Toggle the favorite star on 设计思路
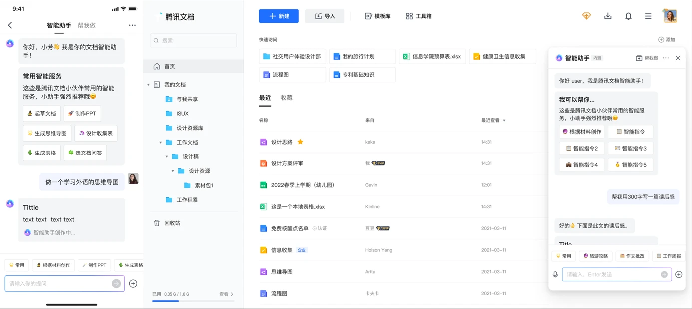The height and width of the screenshot is (309, 692). [300, 142]
